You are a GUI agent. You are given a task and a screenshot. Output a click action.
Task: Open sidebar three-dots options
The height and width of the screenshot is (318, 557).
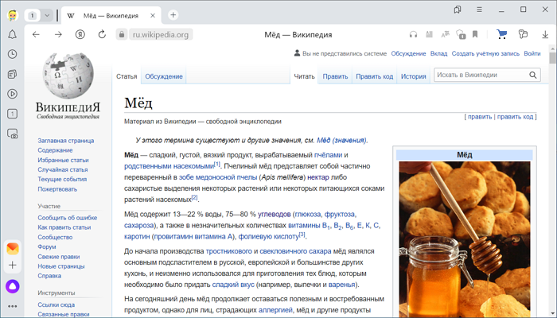click(13, 306)
